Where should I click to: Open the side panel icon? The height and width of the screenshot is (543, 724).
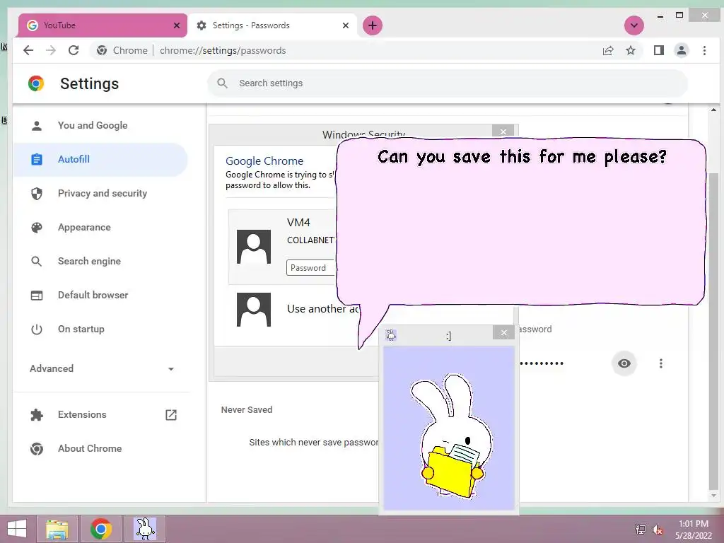(659, 50)
